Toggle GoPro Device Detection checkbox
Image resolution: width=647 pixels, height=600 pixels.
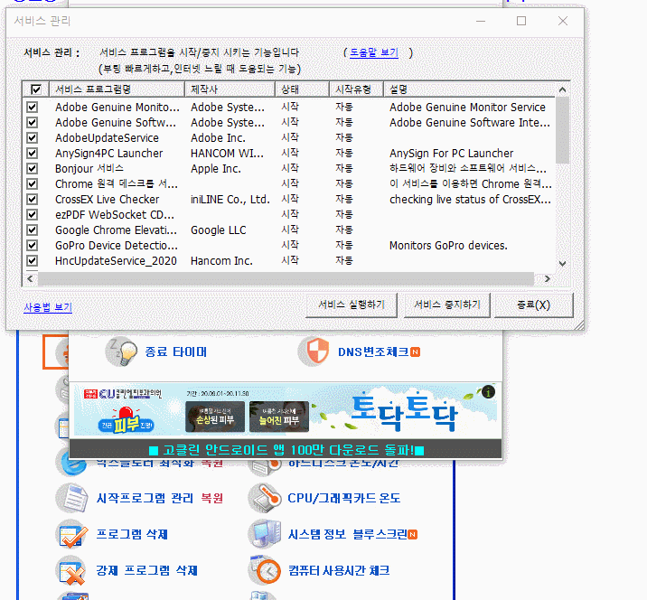coord(33,246)
